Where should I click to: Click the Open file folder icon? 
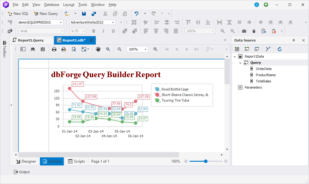[x=67, y=14]
